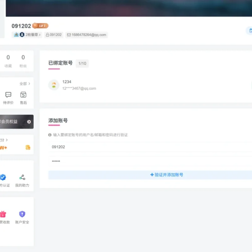Open the 2枚徽章 badges link
Screen dimensions: 252x252
click(27, 35)
